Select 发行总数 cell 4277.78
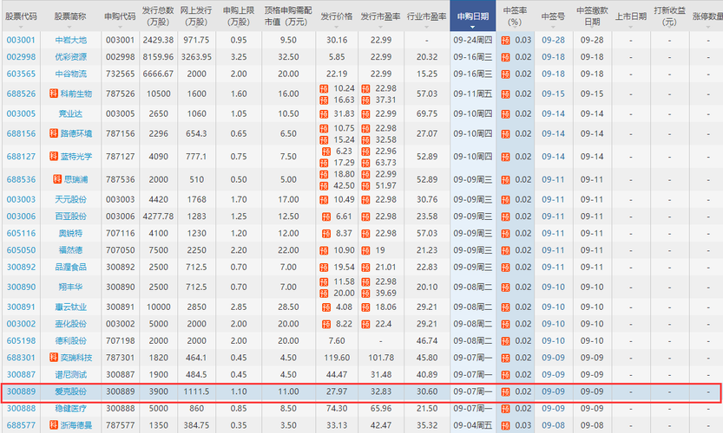 (x=158, y=216)
